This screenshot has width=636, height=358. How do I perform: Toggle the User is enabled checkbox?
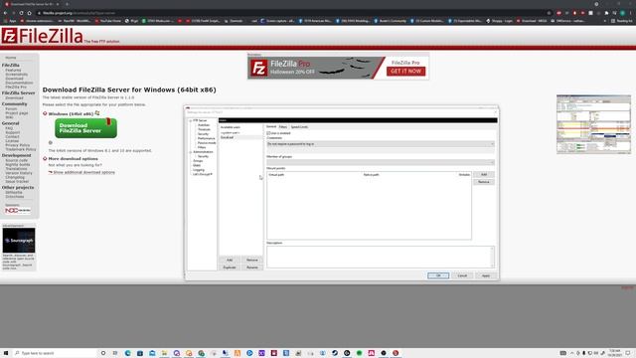coord(268,133)
